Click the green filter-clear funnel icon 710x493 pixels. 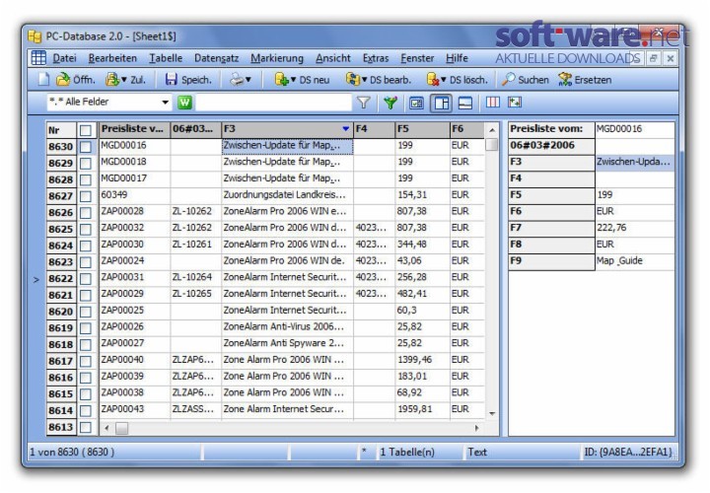coord(390,103)
